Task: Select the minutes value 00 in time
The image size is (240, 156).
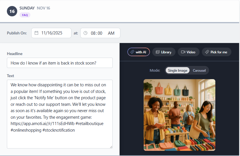Action: coord(100,33)
